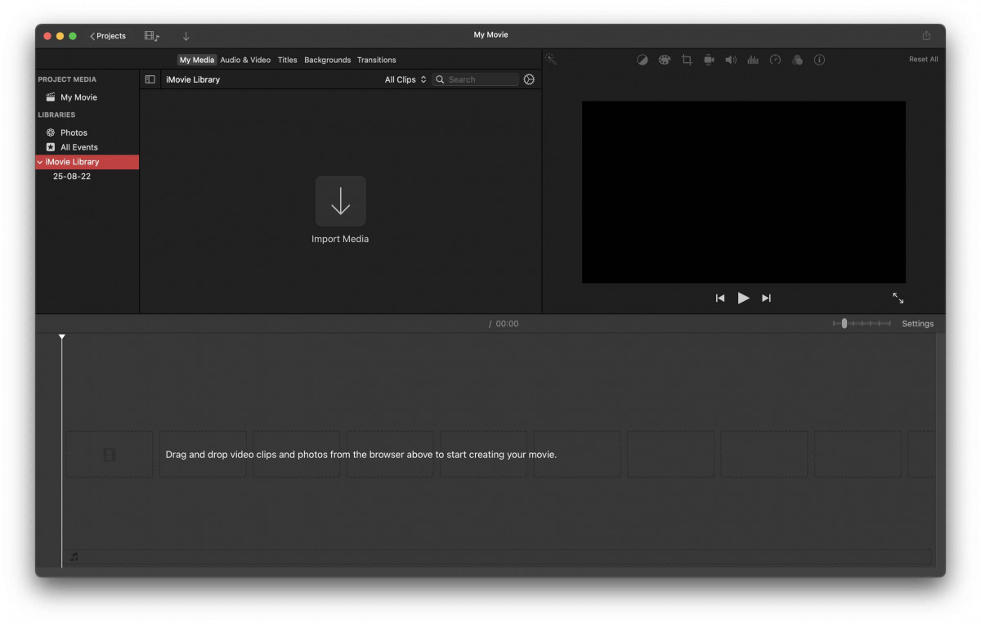Open the Noise Reduction and Equalizer controls
Screen dimensions: 981x624
pos(753,59)
